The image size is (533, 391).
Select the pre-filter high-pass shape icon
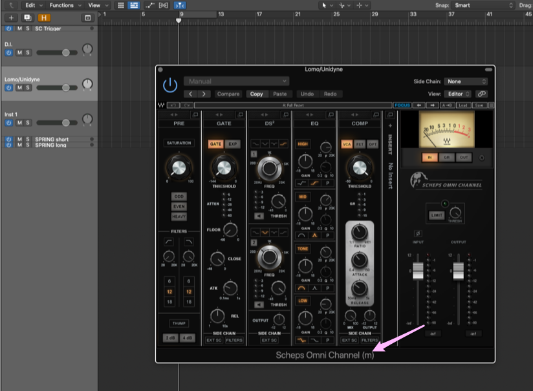click(169, 242)
